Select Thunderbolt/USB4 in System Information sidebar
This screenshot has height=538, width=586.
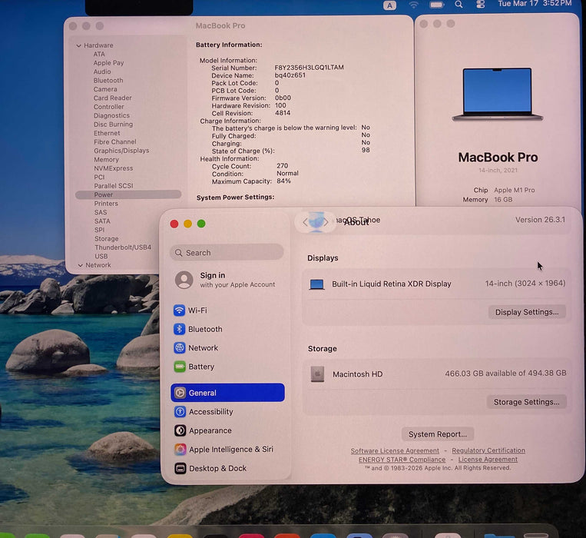(123, 247)
